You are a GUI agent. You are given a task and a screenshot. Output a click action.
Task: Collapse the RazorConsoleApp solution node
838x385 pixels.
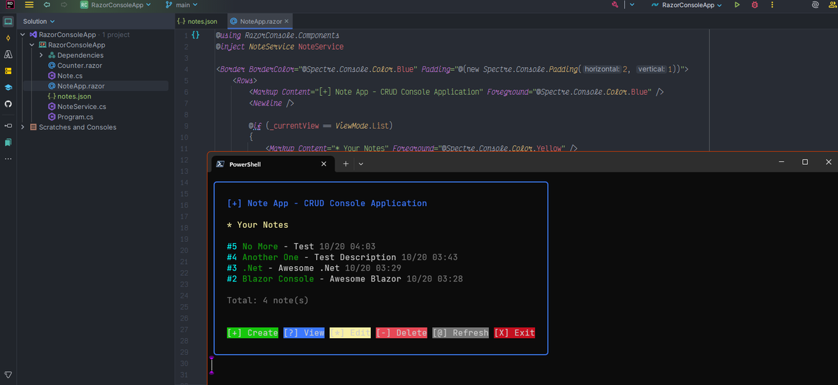(x=23, y=34)
